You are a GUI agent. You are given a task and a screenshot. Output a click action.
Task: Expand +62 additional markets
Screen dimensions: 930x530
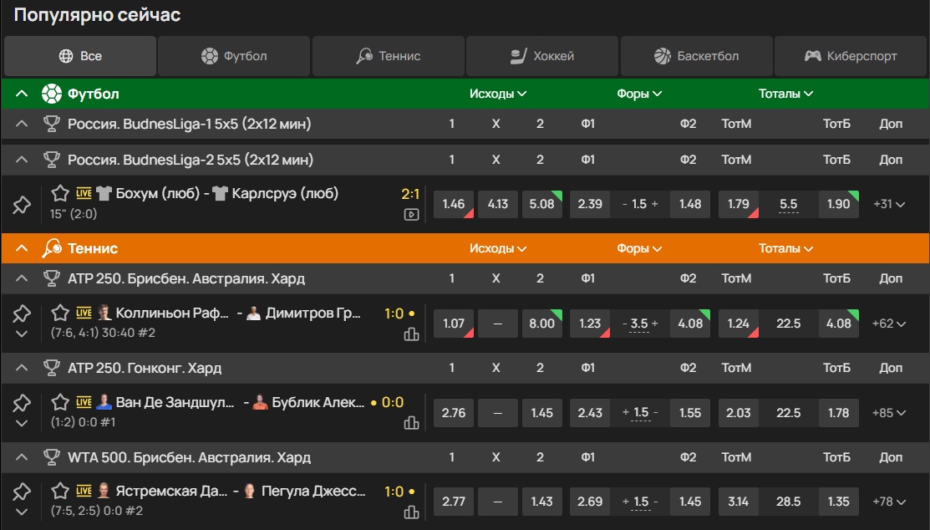pyautogui.click(x=889, y=324)
